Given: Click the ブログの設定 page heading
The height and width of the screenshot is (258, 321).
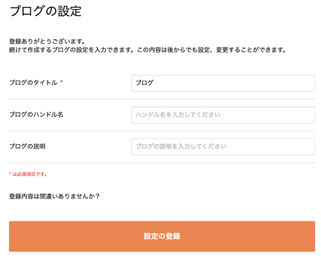Looking at the screenshot, I should pyautogui.click(x=46, y=11).
